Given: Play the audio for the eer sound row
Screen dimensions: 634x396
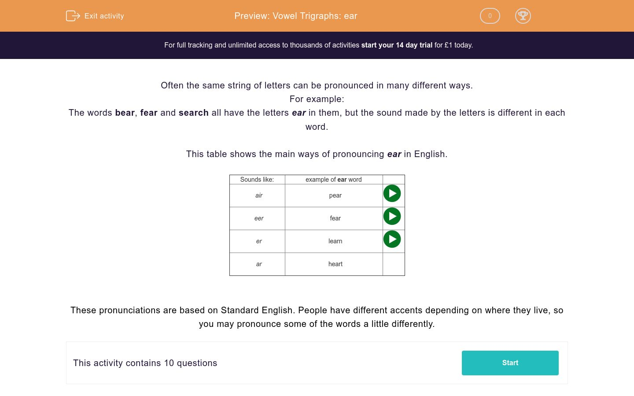Looking at the screenshot, I should pyautogui.click(x=392, y=216).
